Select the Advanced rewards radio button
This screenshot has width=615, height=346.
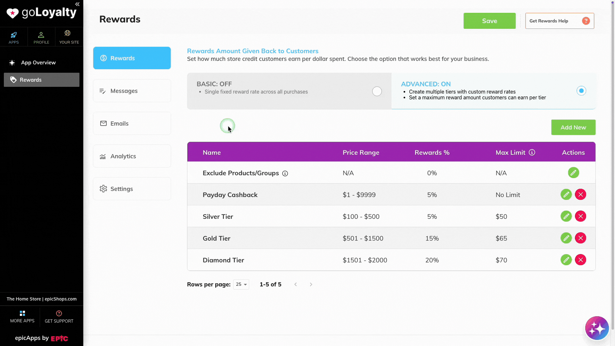pyautogui.click(x=581, y=91)
